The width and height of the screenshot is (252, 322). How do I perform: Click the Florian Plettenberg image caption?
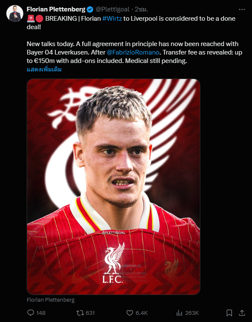click(x=51, y=300)
